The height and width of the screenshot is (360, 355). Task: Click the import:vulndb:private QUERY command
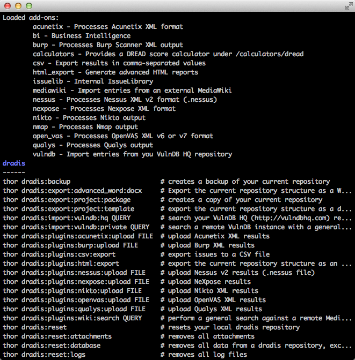tap(76, 227)
